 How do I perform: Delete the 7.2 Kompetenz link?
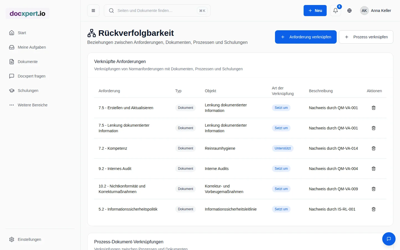coord(374,148)
